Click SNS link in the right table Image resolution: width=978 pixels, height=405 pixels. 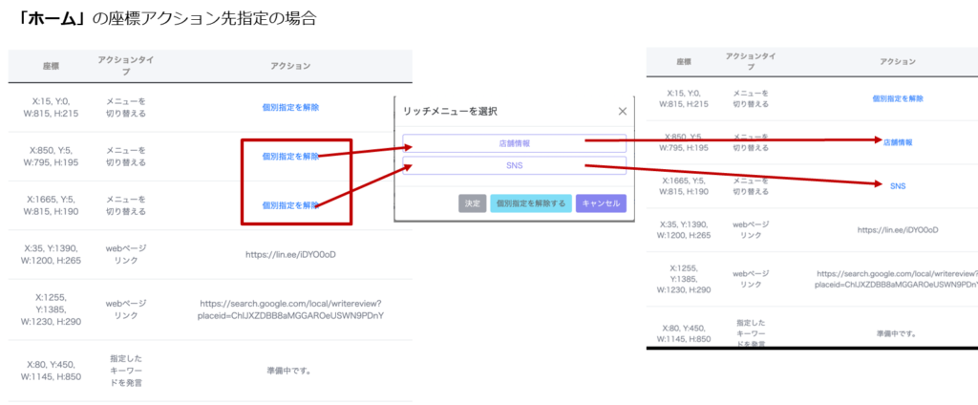pyautogui.click(x=898, y=185)
